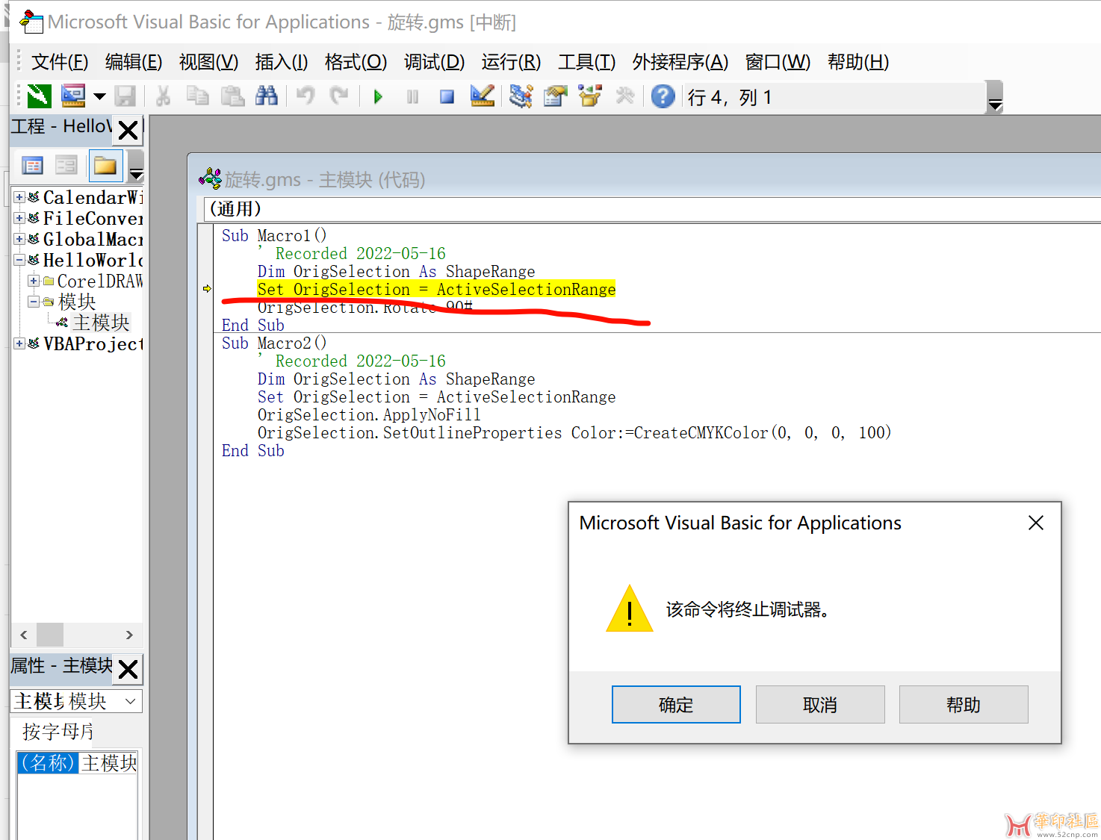This screenshot has height=840, width=1101.
Task: Expand the VBAProject node
Action: pos(19,343)
